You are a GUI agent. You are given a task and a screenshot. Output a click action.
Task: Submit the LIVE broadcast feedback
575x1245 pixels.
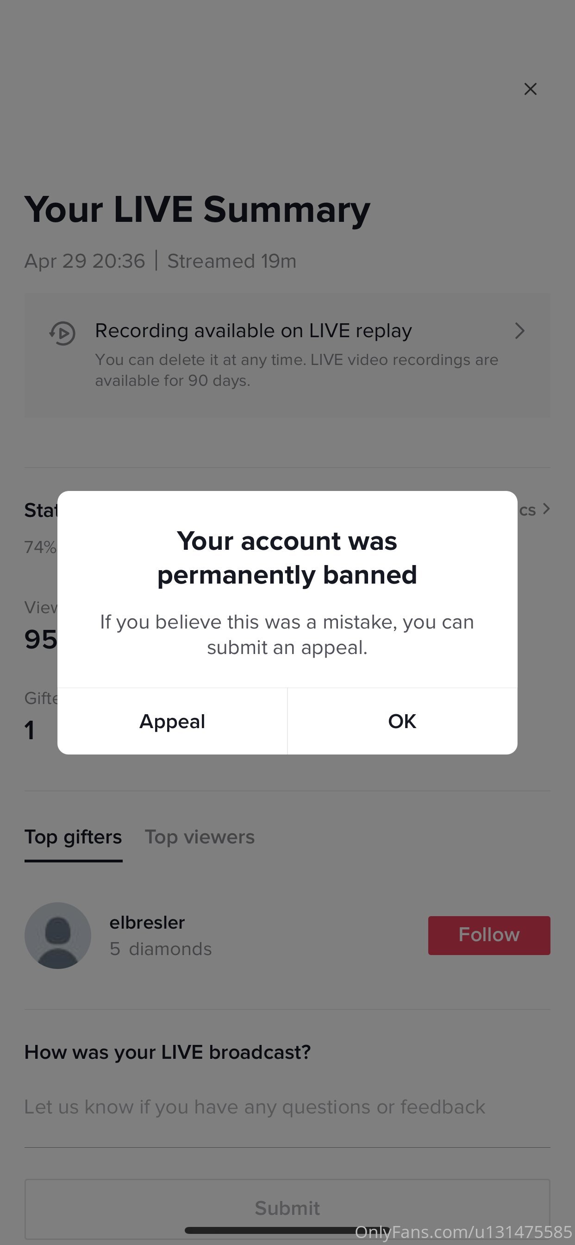[287, 1208]
